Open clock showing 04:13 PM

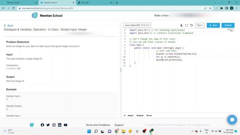[228, 131]
